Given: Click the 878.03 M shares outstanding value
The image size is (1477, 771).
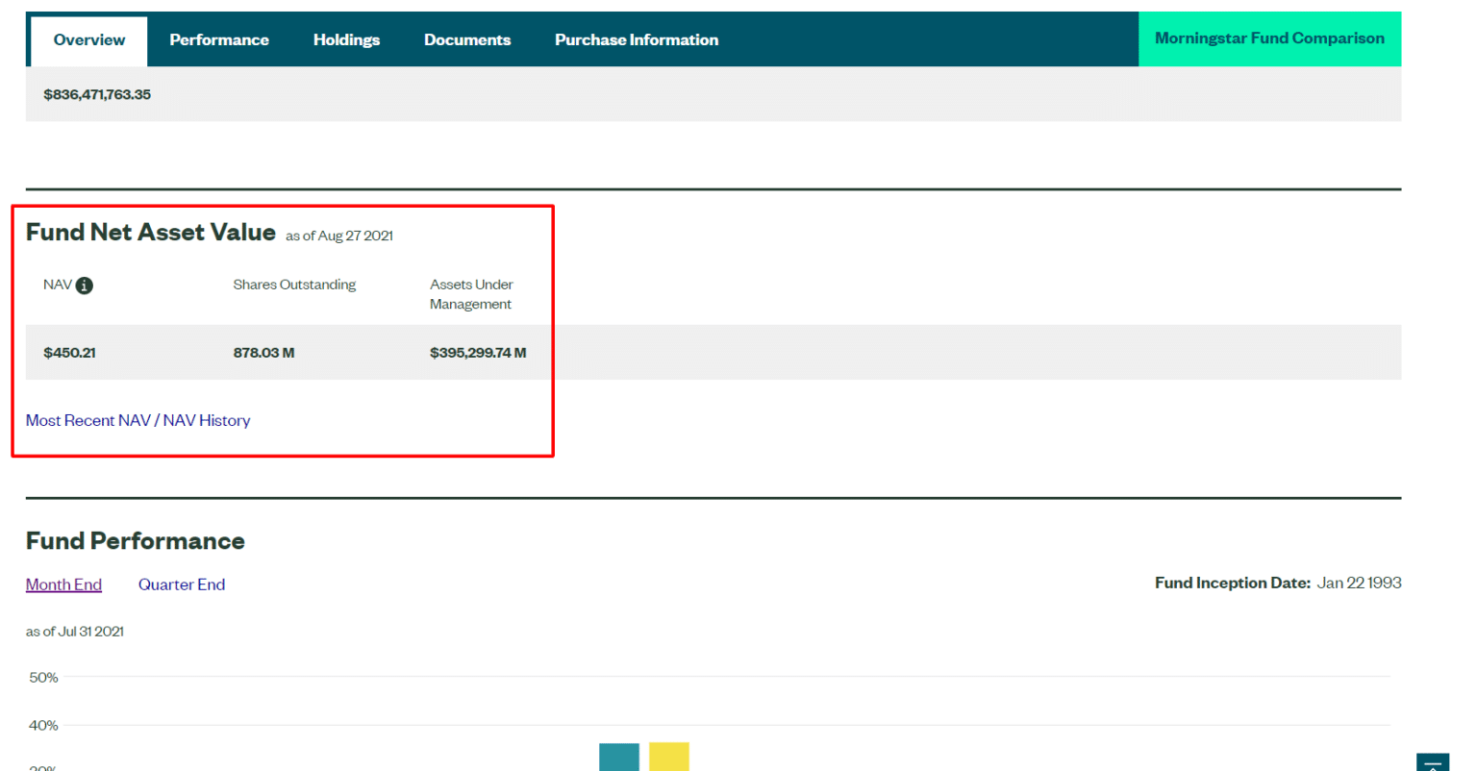Looking at the screenshot, I should pos(263,353).
